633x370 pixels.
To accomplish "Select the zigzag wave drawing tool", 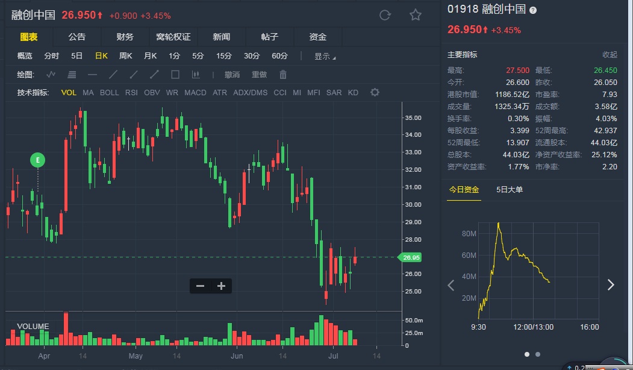I will 51,75.
